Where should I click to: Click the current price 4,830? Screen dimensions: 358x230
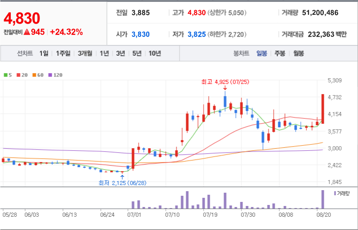tap(22, 18)
